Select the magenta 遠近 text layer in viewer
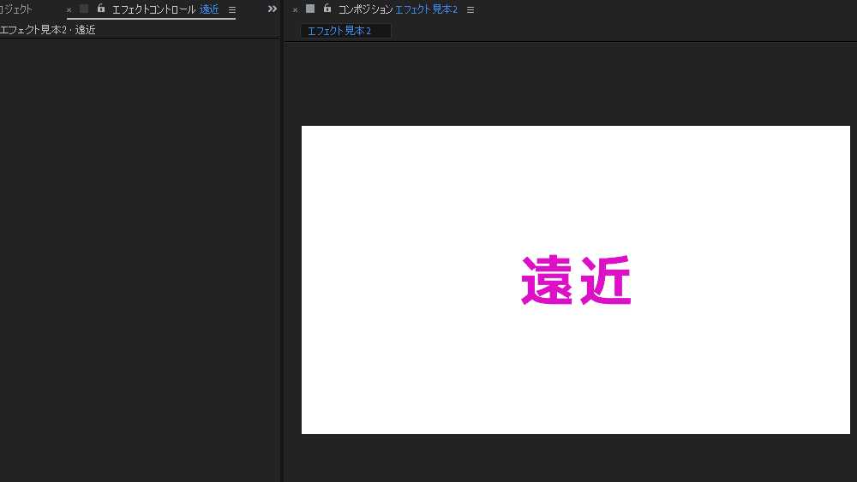 [576, 280]
